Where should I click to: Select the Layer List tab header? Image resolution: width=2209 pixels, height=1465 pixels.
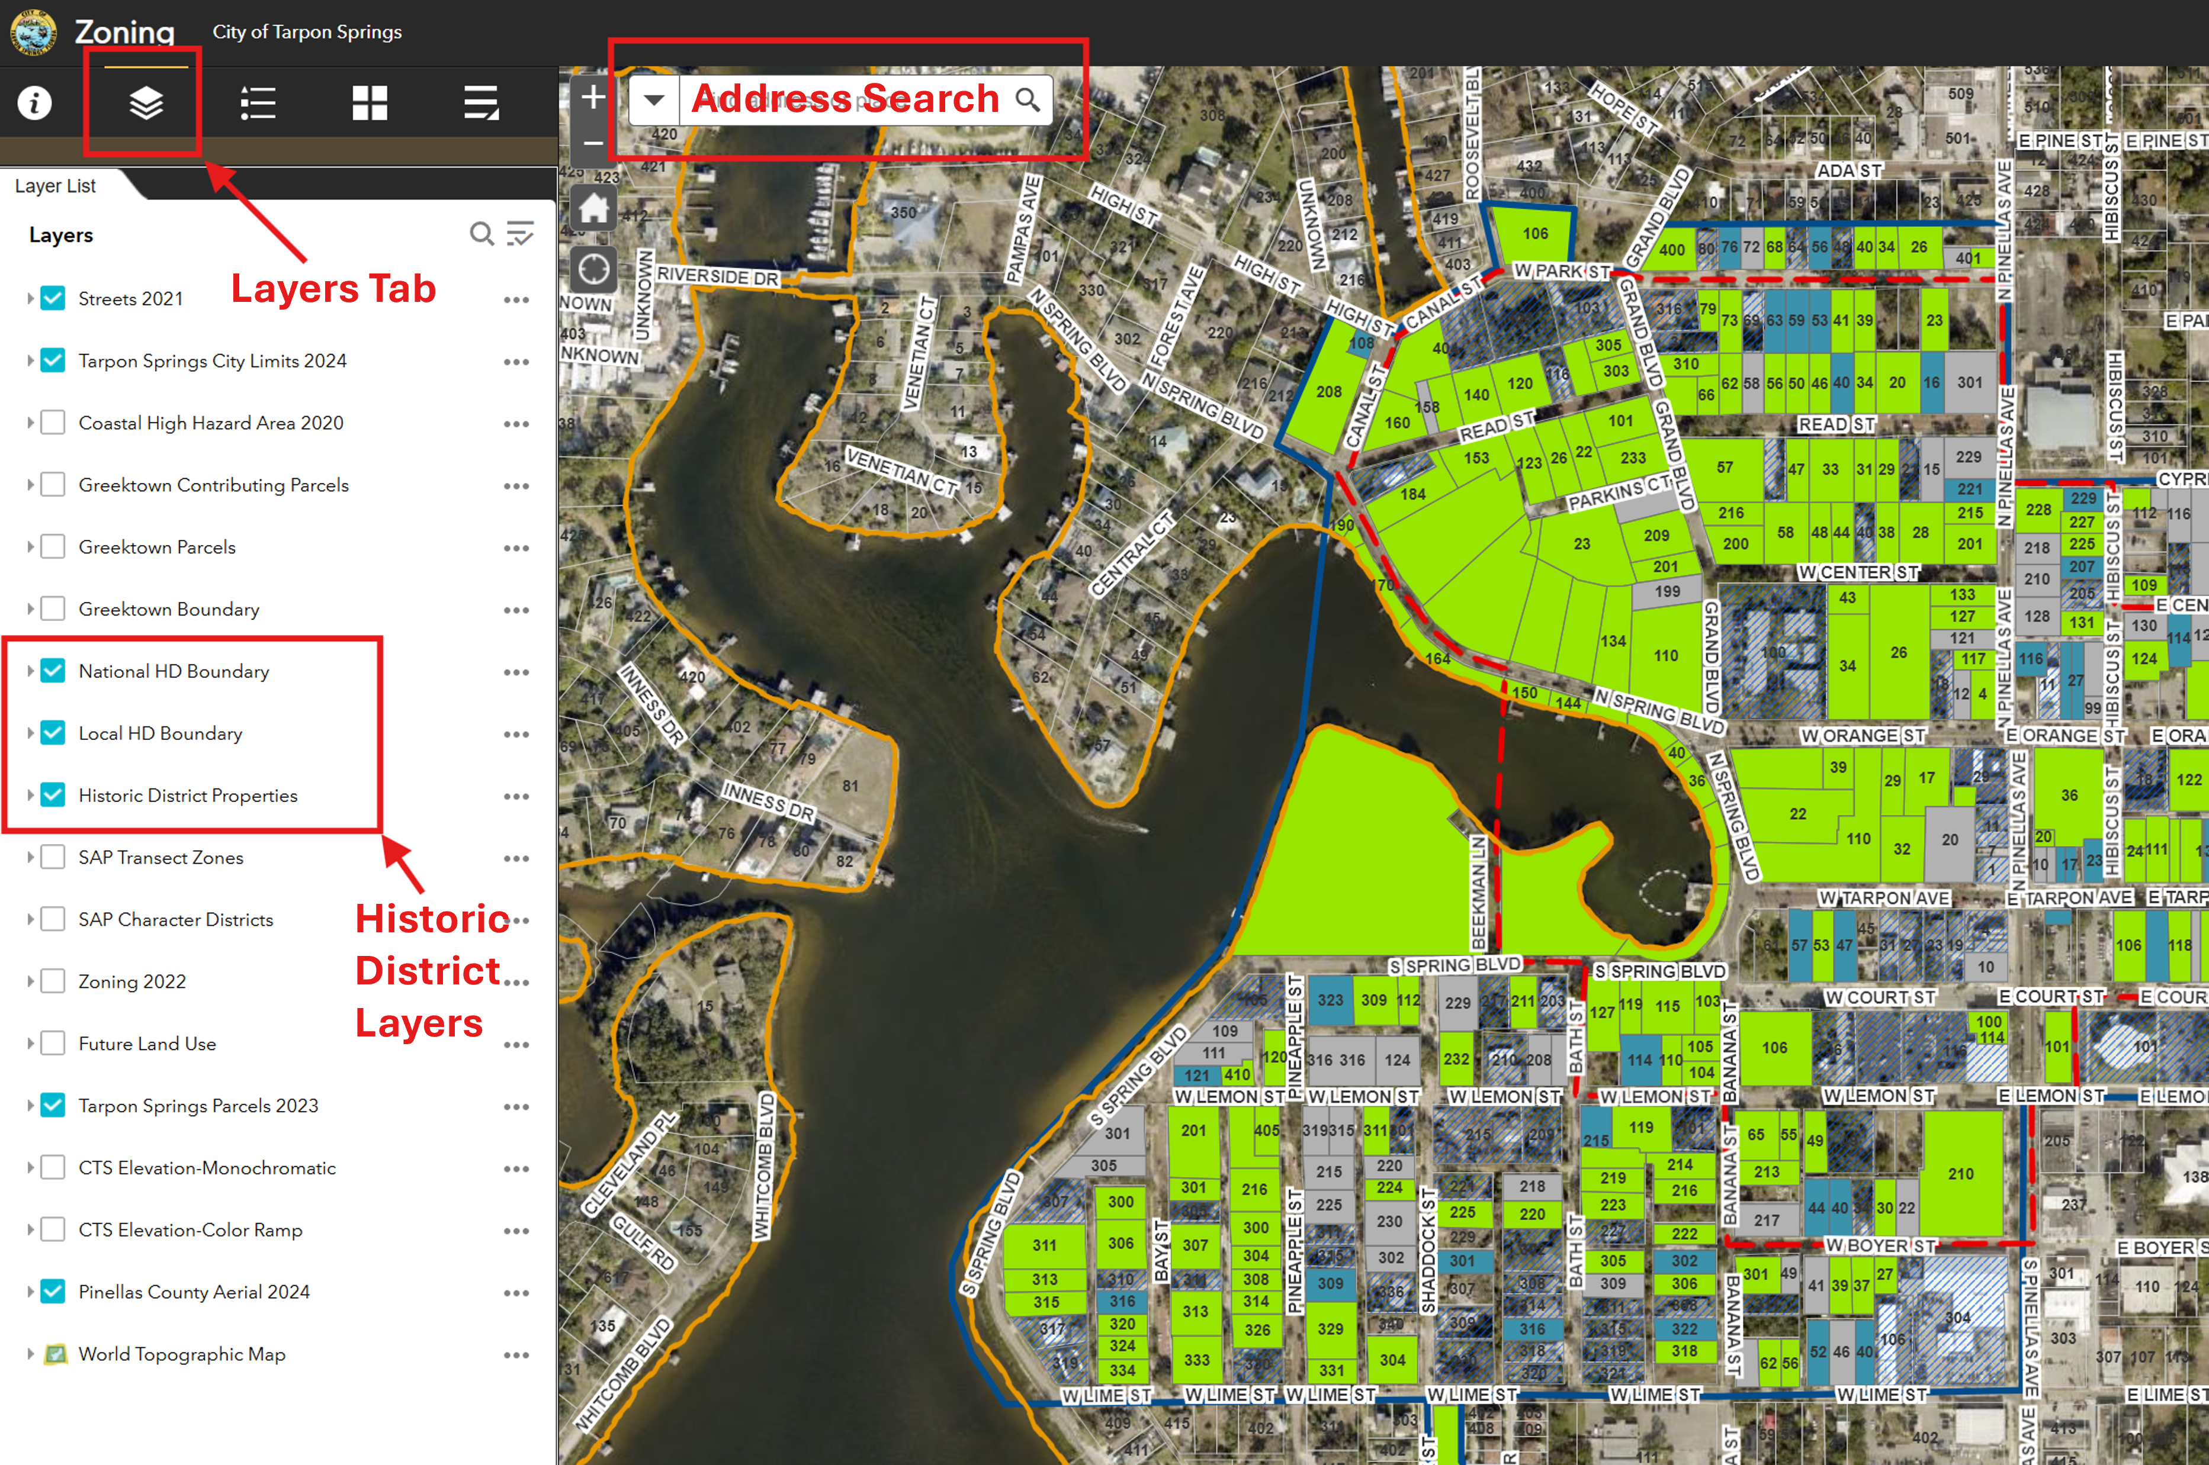56,186
